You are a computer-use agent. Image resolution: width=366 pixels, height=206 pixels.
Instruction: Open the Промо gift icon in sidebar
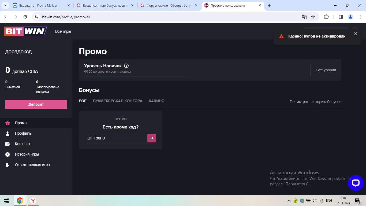8,123
